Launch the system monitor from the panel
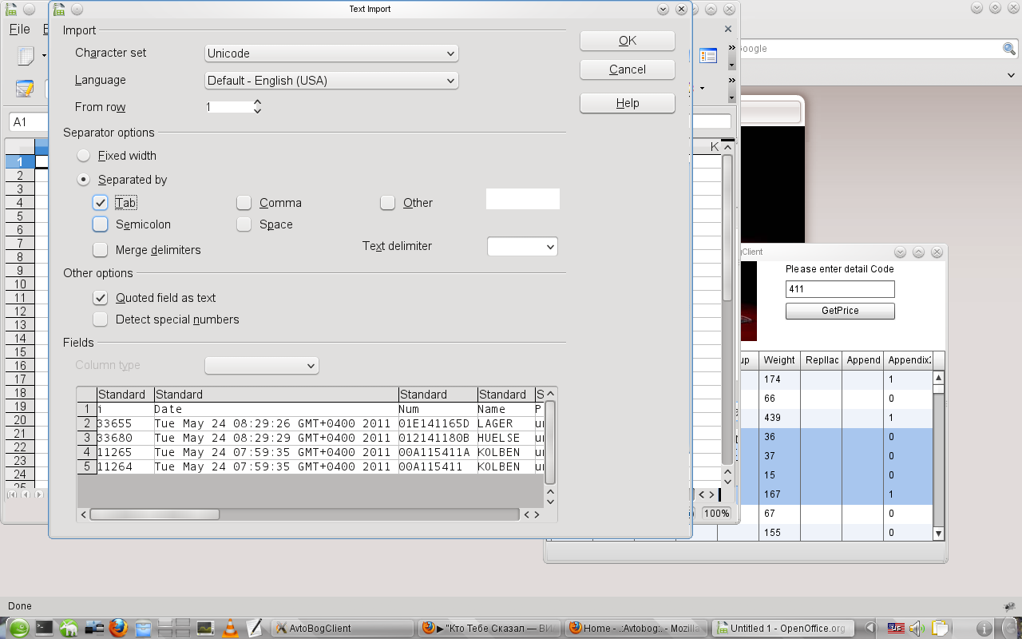Viewport: 1022px width, 639px height. tap(205, 628)
